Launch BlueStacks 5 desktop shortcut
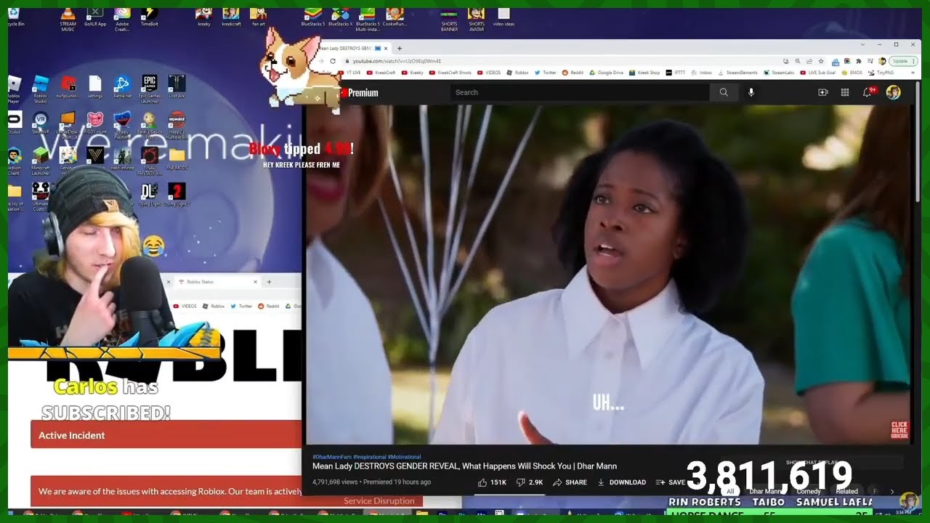This screenshot has width=930, height=523. click(x=313, y=17)
